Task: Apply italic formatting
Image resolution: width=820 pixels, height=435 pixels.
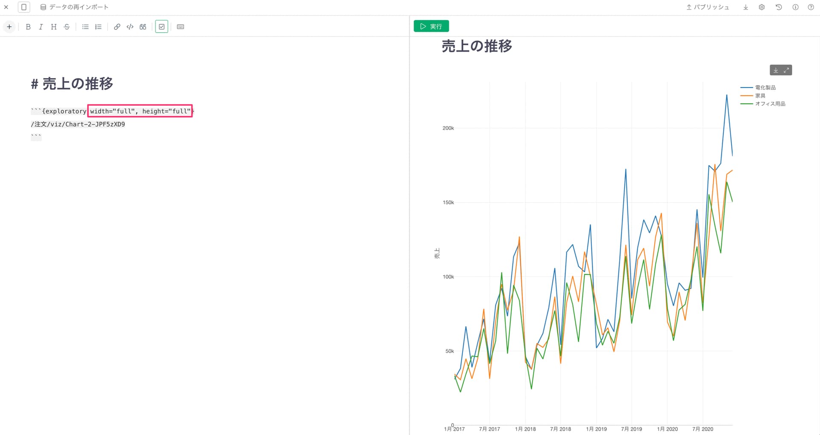Action: coord(41,27)
